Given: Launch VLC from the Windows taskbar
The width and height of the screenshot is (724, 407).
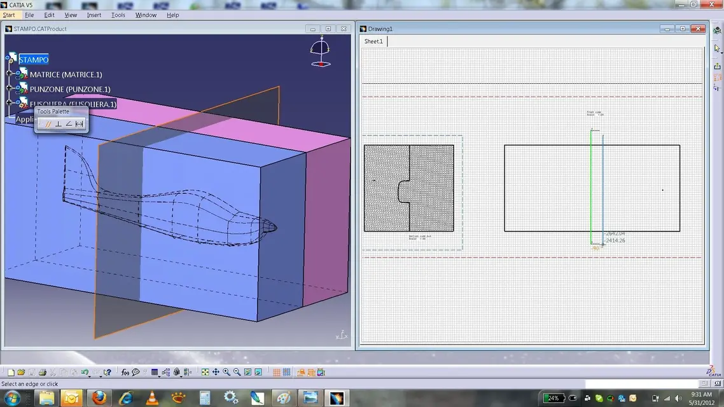Looking at the screenshot, I should point(153,399).
